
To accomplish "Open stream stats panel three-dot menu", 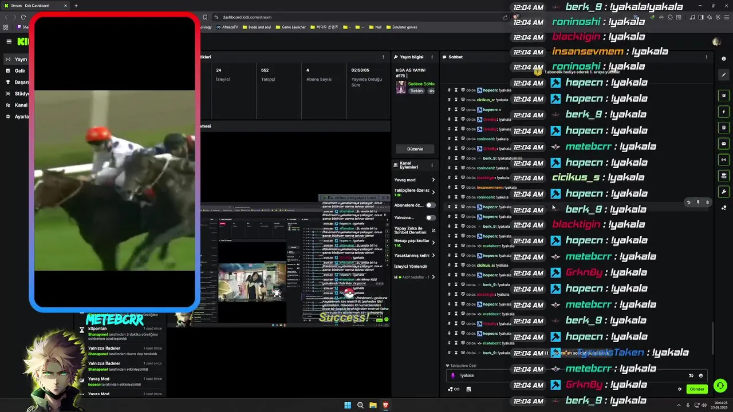I will 383,57.
